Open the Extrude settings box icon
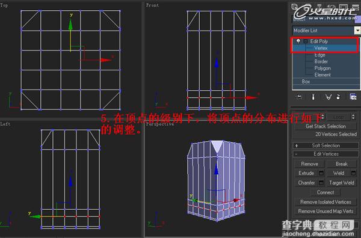Image resolution: width=361 pixels, height=238 pixels. point(321,173)
